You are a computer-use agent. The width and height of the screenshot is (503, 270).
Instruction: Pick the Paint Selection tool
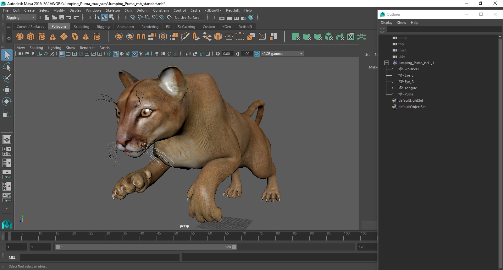7,78
